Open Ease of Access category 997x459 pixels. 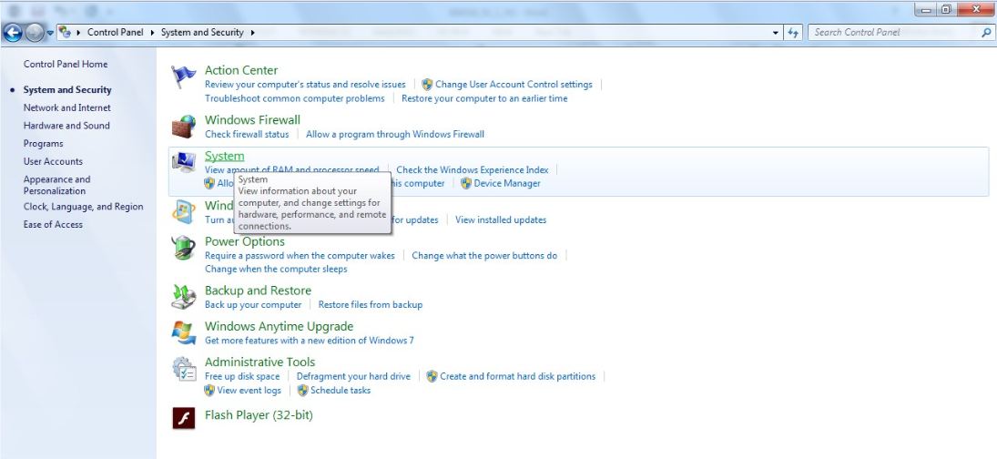(53, 224)
